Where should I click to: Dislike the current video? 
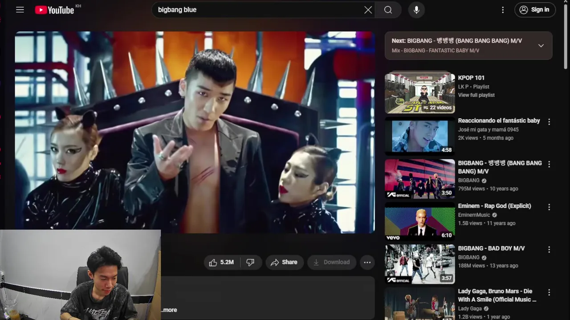click(x=250, y=262)
